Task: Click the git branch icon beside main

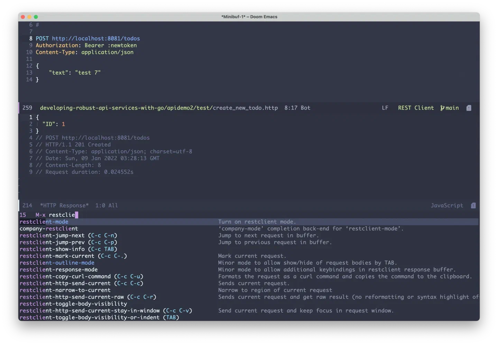Action: click(442, 108)
